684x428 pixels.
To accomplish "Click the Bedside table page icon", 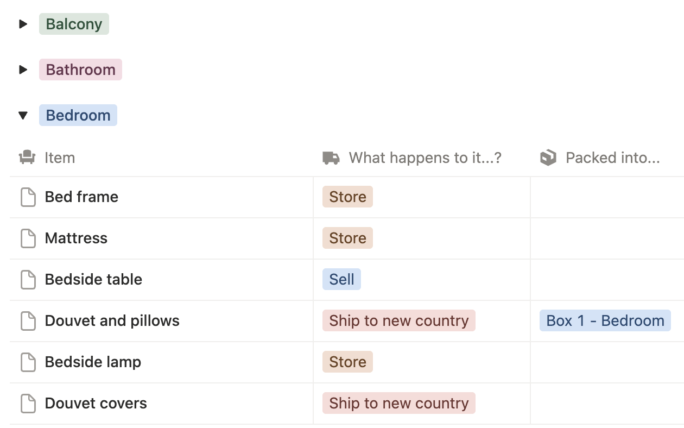I will pyautogui.click(x=28, y=279).
